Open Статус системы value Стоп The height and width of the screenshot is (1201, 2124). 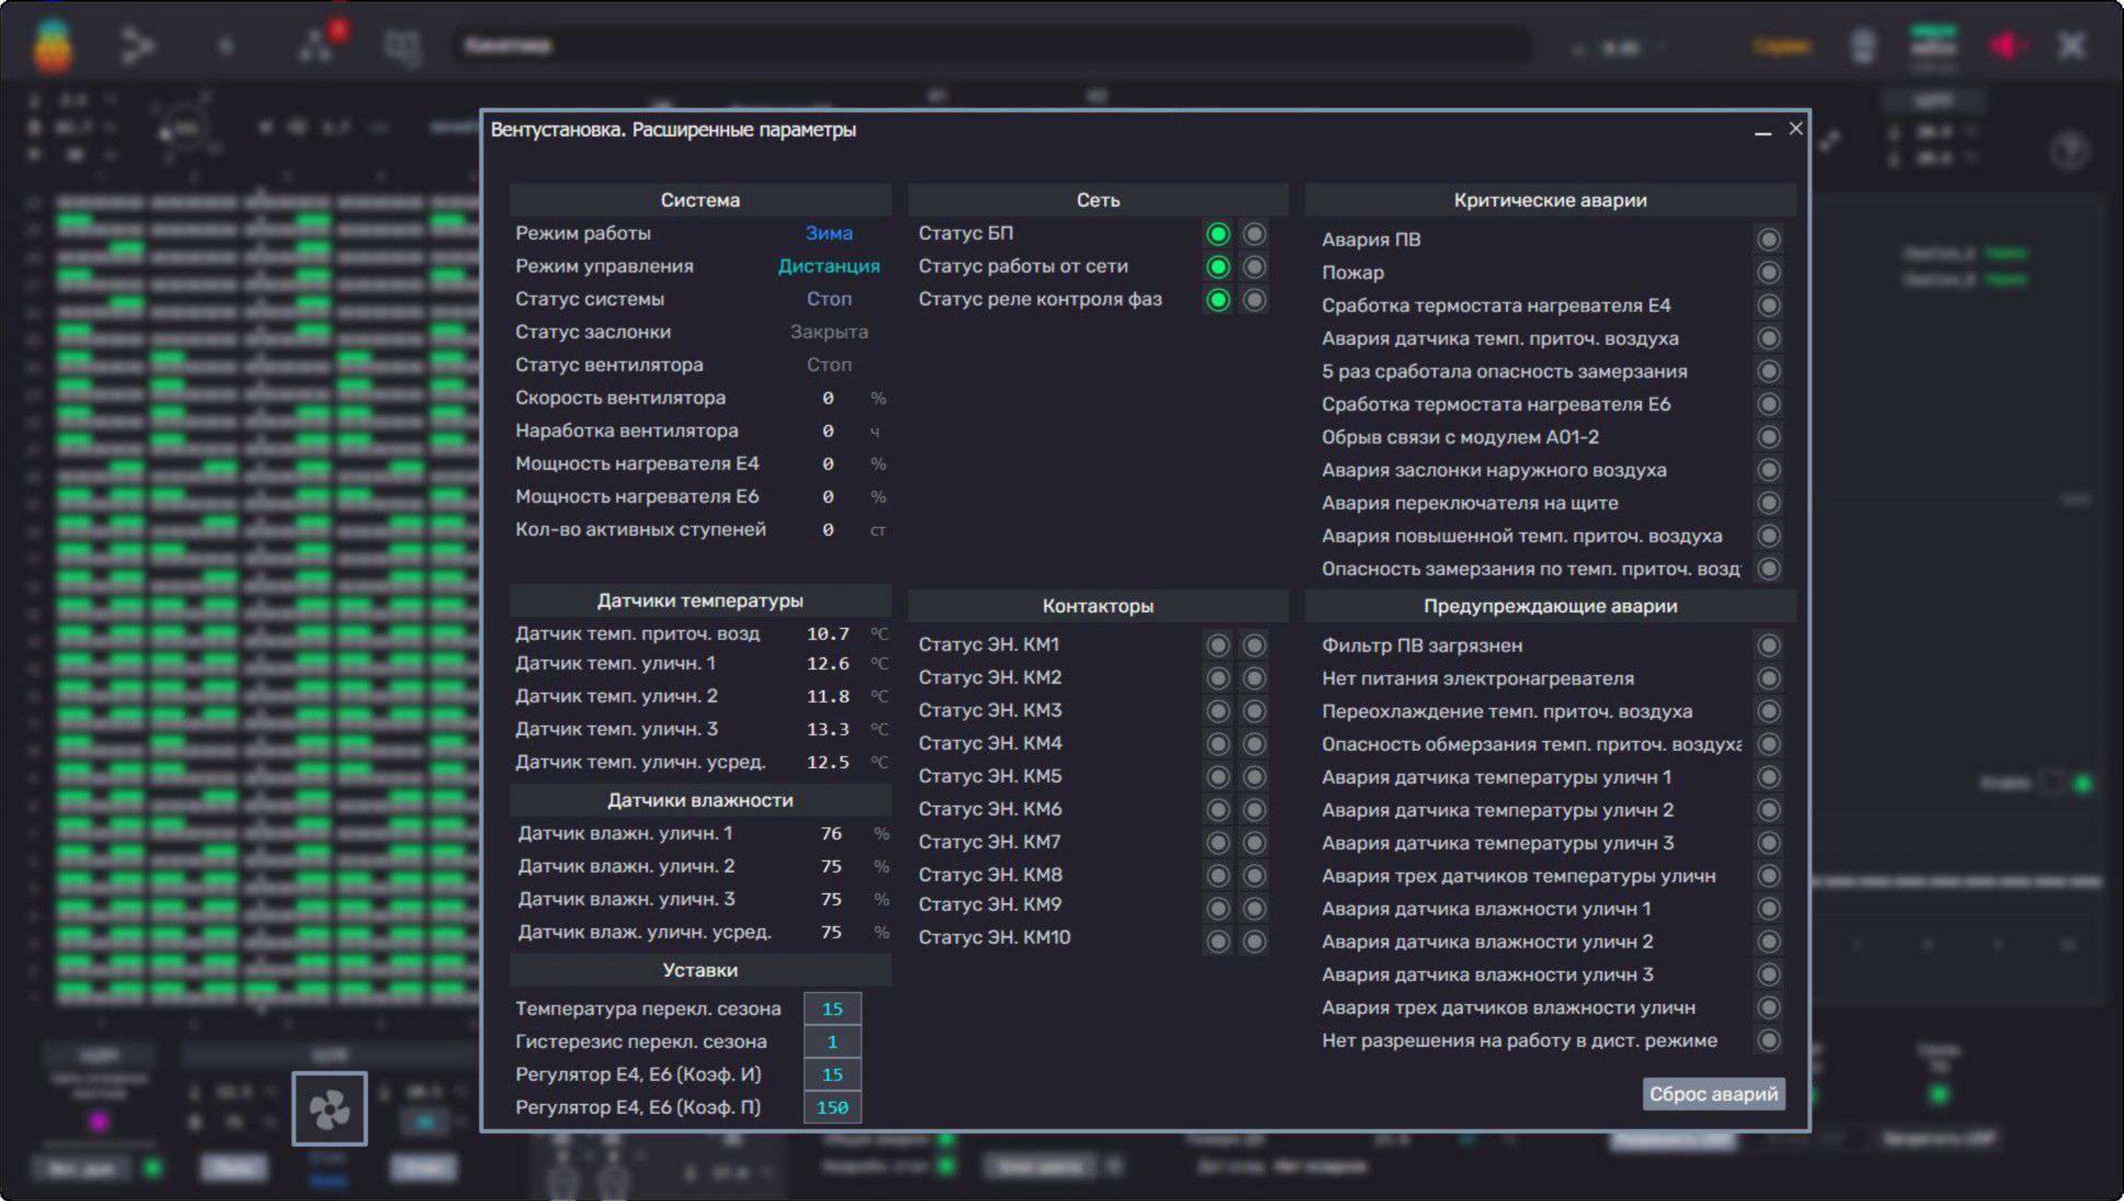pos(829,300)
